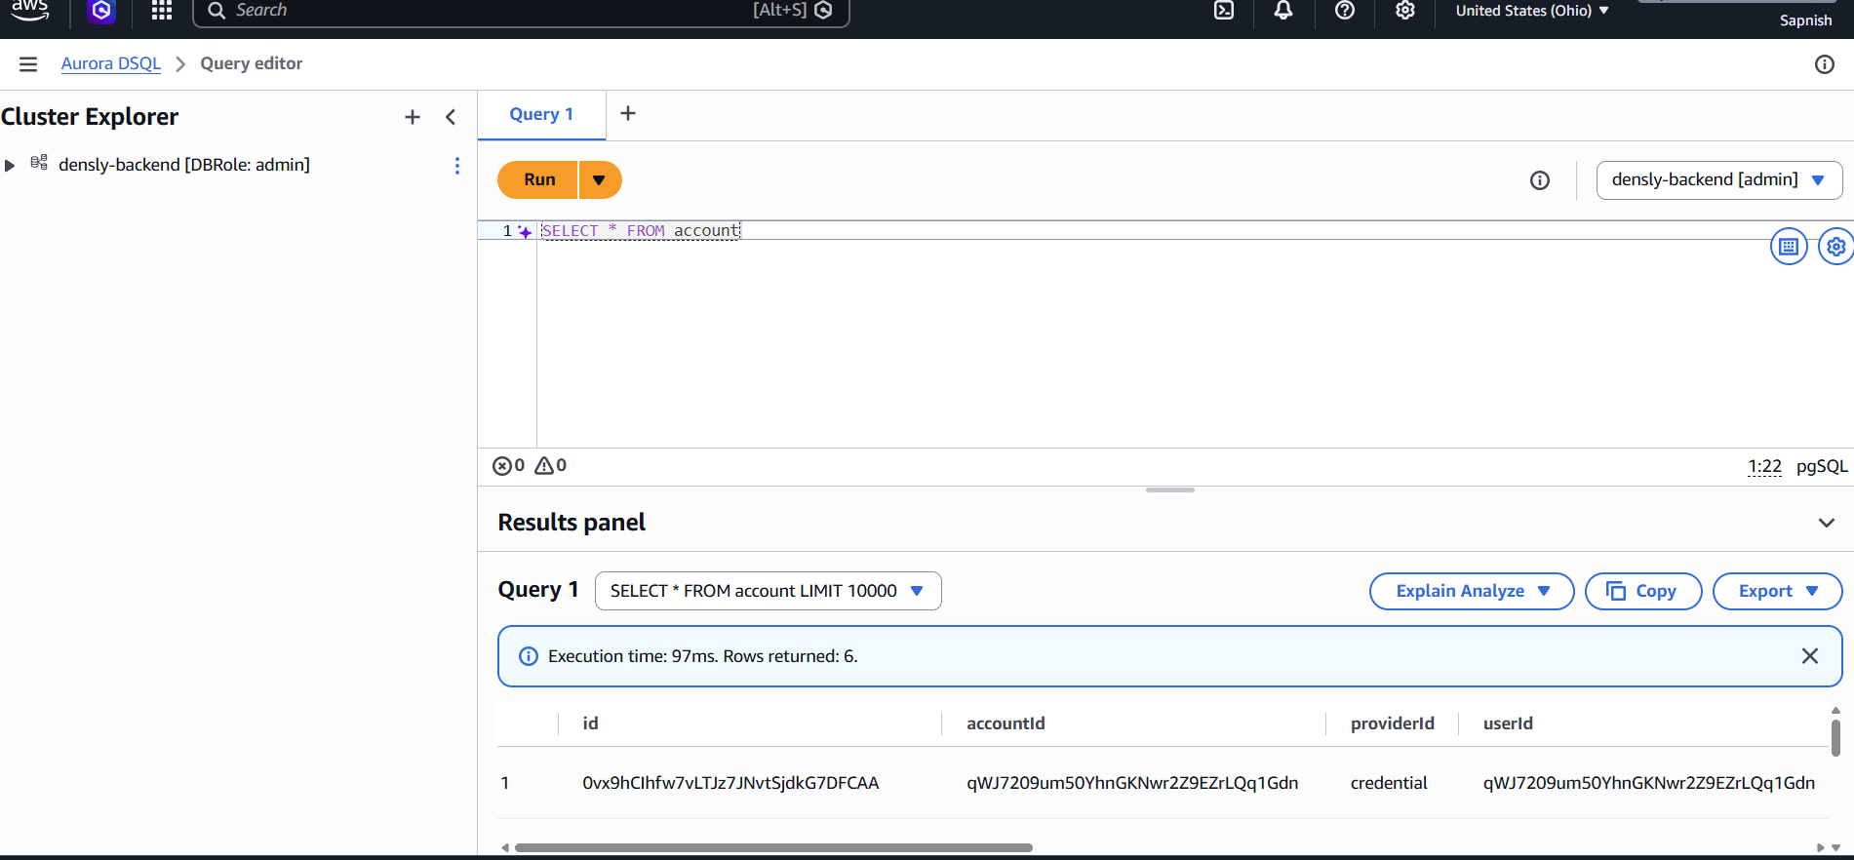The height and width of the screenshot is (860, 1854).
Task: Open the SELECT * FROM account LIMIT 10000 dropdown
Action: [768, 591]
